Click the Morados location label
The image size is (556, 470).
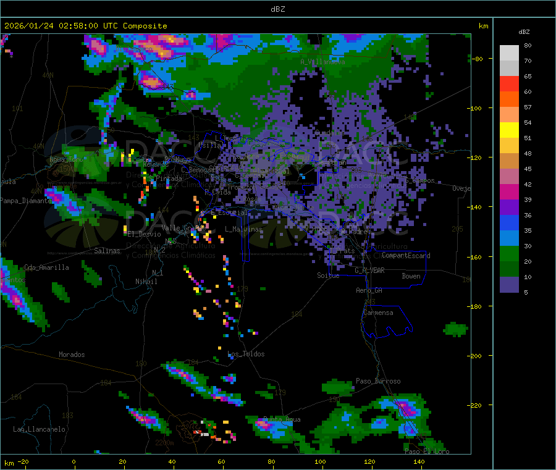(72, 355)
